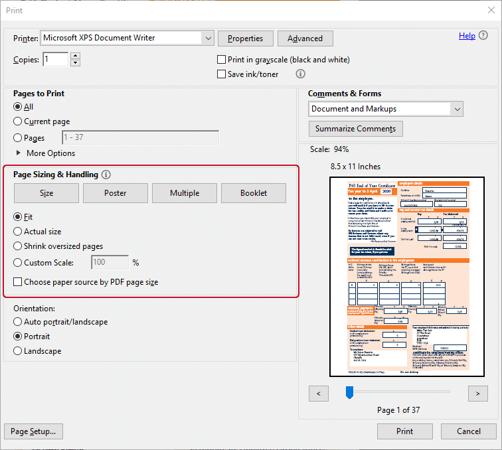502x450 pixels.
Task: Switch to the Booklet sizing mode
Action: (254, 193)
